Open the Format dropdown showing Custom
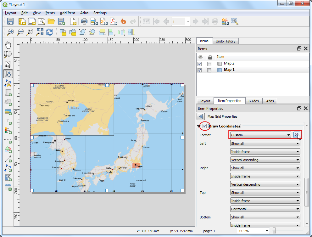This screenshot has width=312, height=237. pos(260,135)
